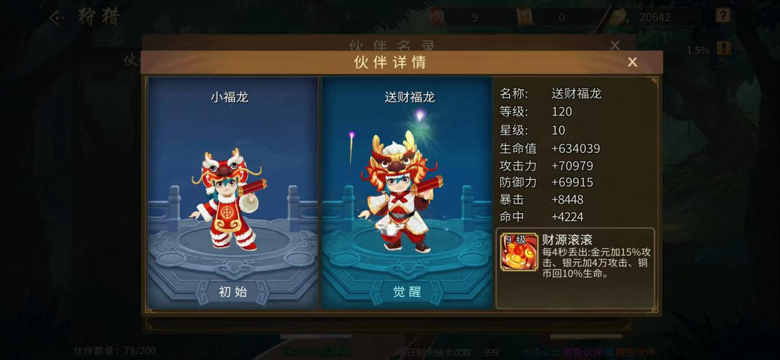Open the question mark help icon
The image size is (780, 360).
pos(723,15)
